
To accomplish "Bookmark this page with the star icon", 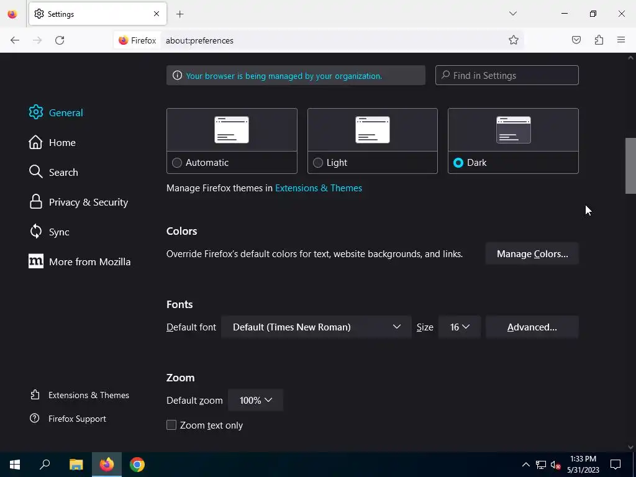I will click(514, 40).
